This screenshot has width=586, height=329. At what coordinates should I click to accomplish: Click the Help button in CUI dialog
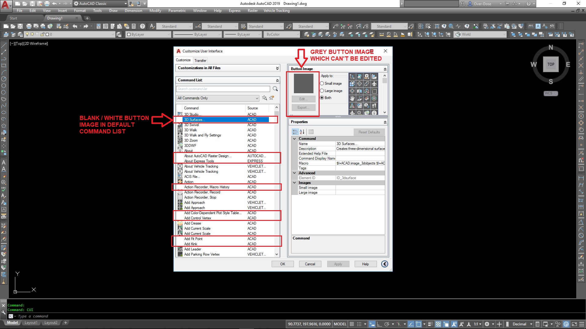[365, 264]
